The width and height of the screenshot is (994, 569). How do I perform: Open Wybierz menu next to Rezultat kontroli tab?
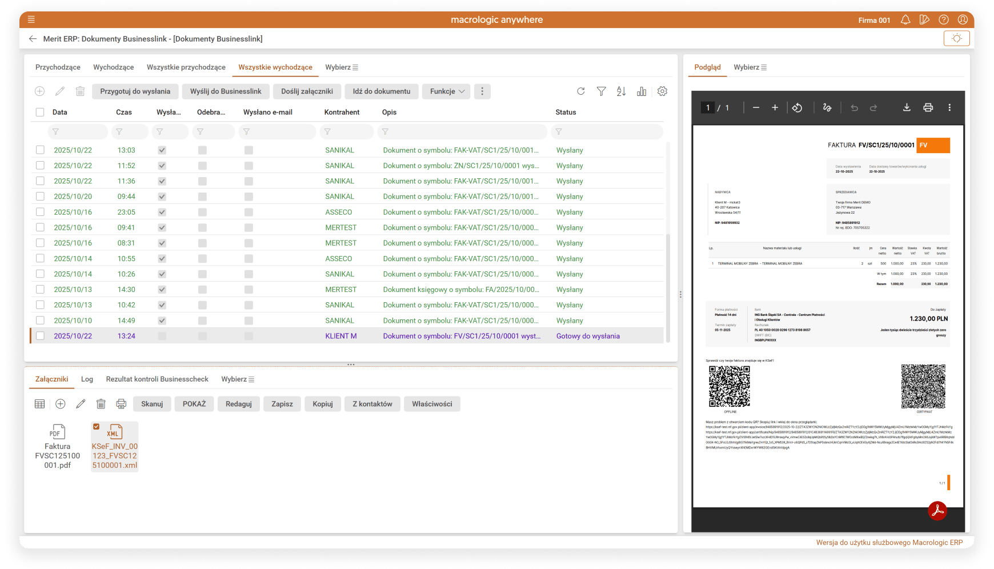pyautogui.click(x=238, y=379)
